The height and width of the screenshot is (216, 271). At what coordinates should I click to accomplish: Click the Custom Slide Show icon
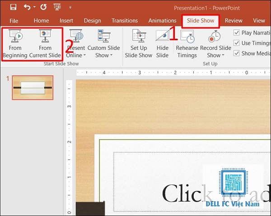click(104, 36)
